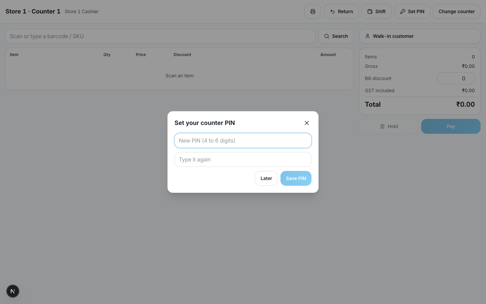Close the Set your counter PIN dialog
This screenshot has width=486, height=304.
[307, 123]
